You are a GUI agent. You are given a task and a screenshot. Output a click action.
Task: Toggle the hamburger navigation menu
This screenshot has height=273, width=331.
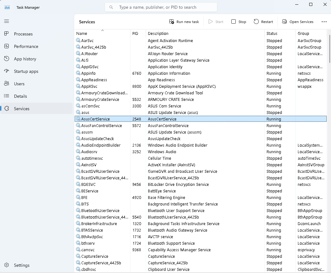(7, 21)
